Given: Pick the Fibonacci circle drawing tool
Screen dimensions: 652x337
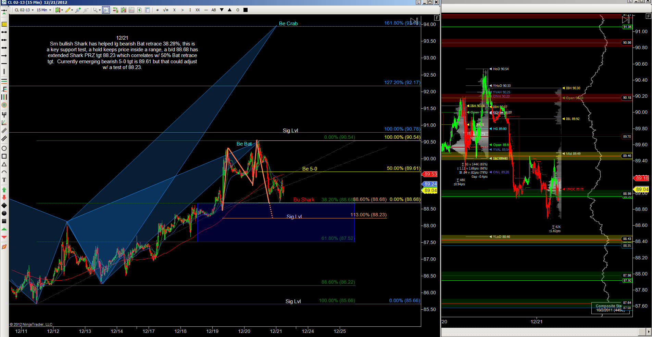Looking at the screenshot, I should 4,105.
